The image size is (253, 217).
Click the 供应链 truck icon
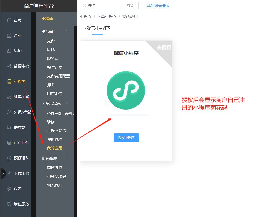pyautogui.click(x=9, y=127)
